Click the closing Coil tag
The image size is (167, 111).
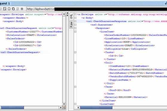pyautogui.click(x=109, y=83)
